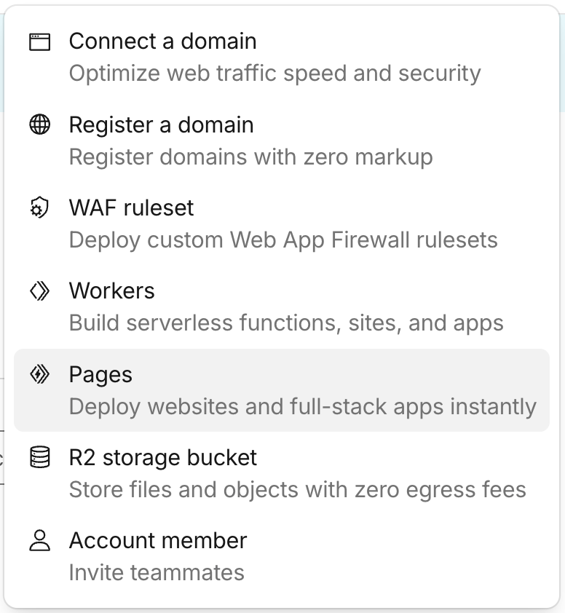Click 'Store files and objects with zero egress fees'

297,489
